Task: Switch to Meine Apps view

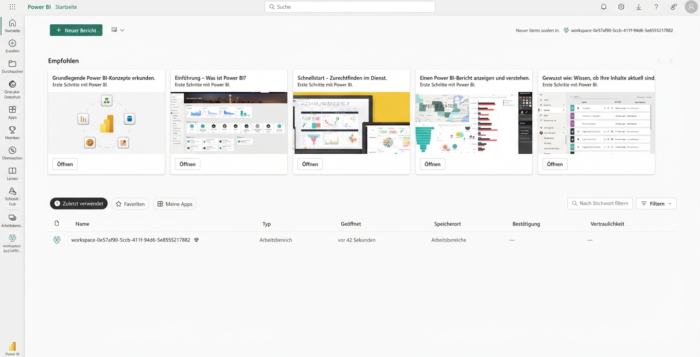Action: (x=175, y=204)
